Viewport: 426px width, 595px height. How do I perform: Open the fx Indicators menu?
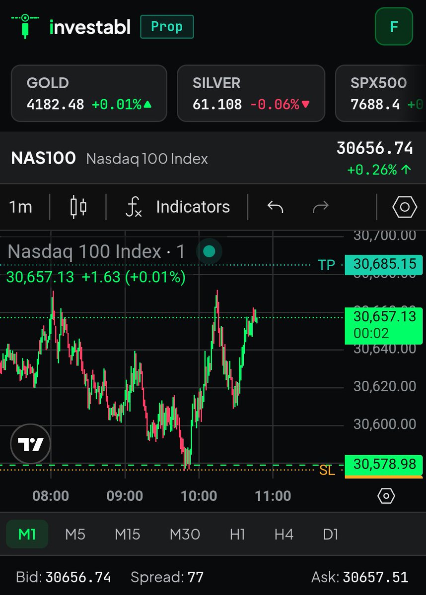pos(177,207)
